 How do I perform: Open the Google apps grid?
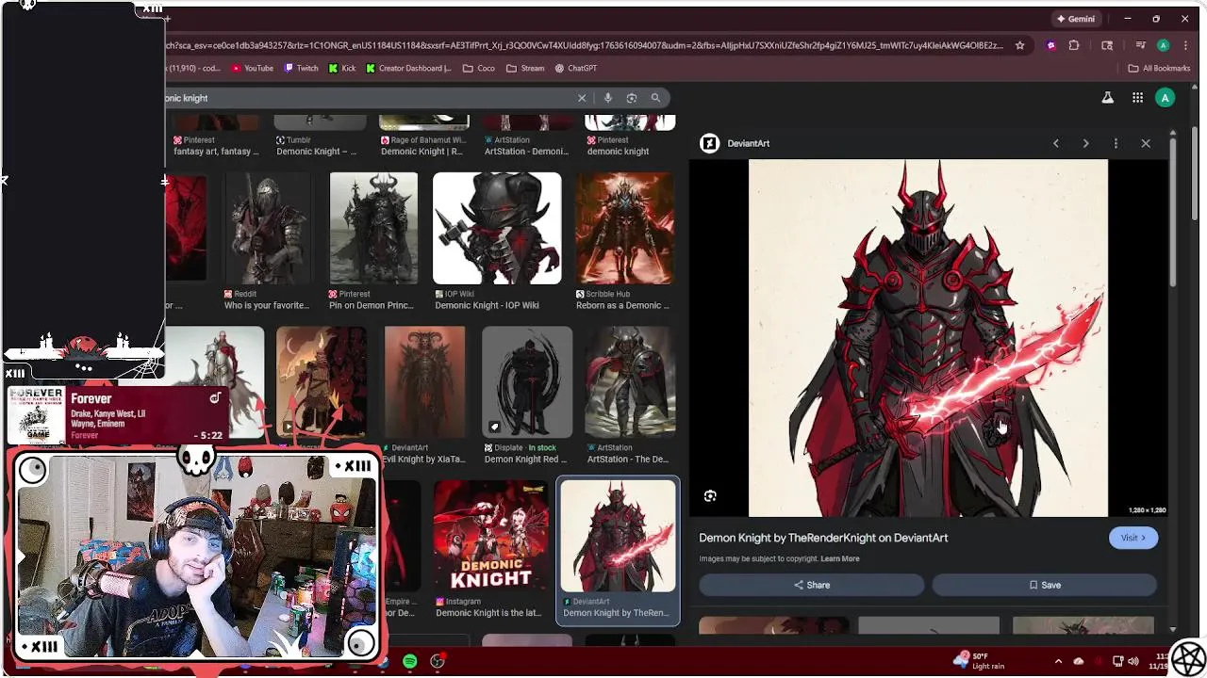tap(1137, 98)
